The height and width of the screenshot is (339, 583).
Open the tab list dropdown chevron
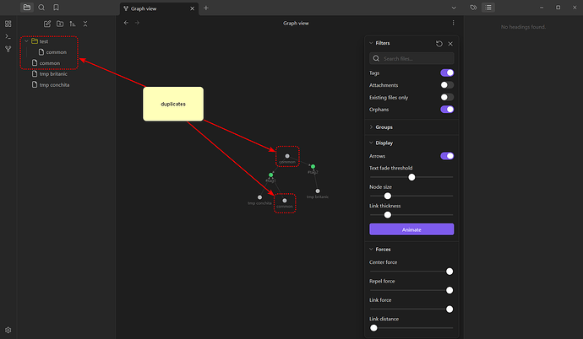tap(454, 8)
